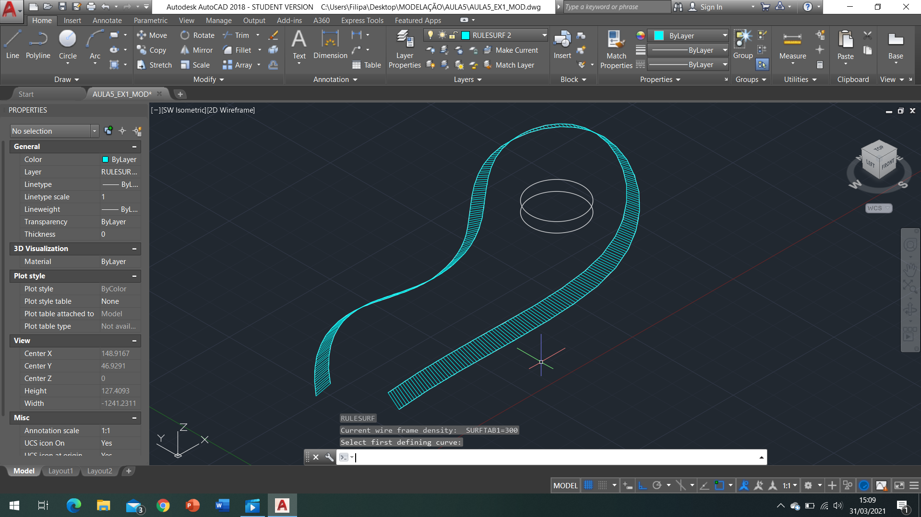Open the No selection dropdown
The image size is (921, 517).
pyautogui.click(x=94, y=131)
